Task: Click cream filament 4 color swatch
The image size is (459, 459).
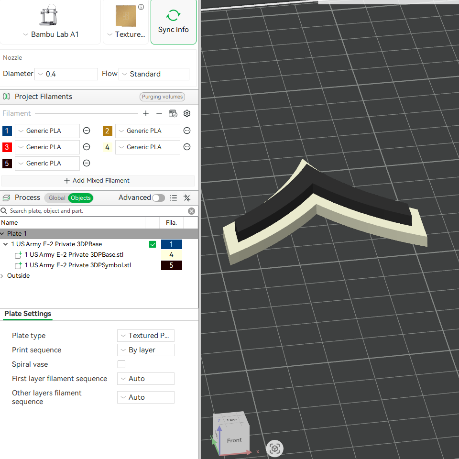Action: pyautogui.click(x=108, y=147)
